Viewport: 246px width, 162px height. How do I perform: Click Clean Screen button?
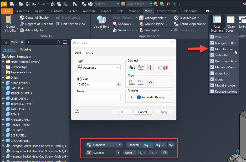click(230, 24)
